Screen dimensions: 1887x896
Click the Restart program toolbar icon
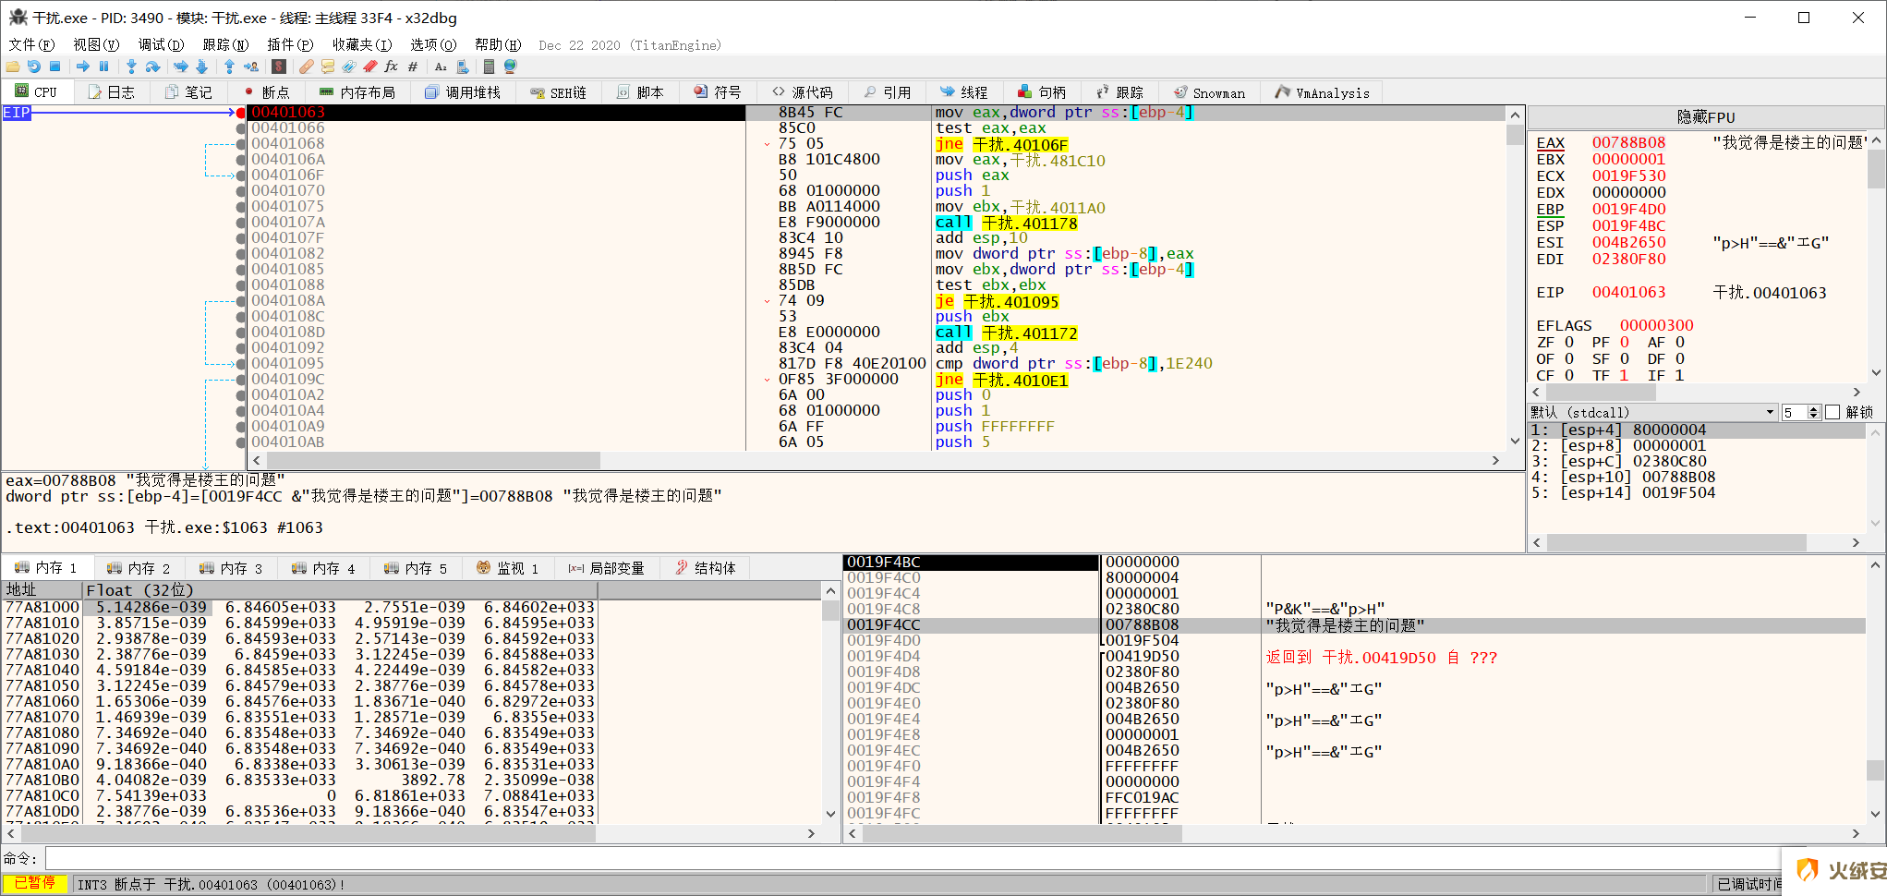click(34, 67)
